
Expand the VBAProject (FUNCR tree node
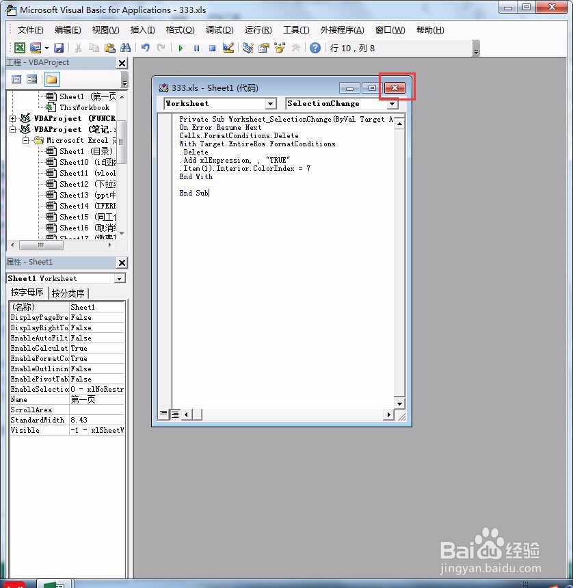[x=12, y=118]
